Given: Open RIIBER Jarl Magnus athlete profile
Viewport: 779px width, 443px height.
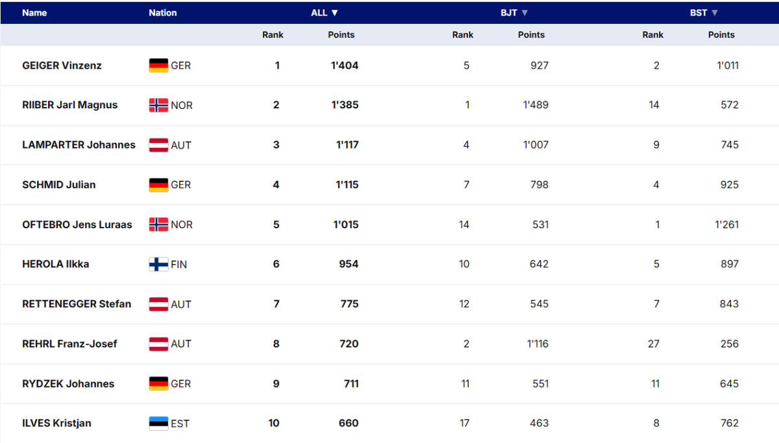Looking at the screenshot, I should (69, 105).
